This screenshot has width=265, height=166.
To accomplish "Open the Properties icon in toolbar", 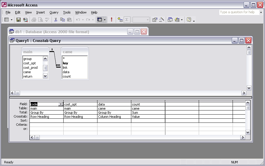I will coord(155,20).
